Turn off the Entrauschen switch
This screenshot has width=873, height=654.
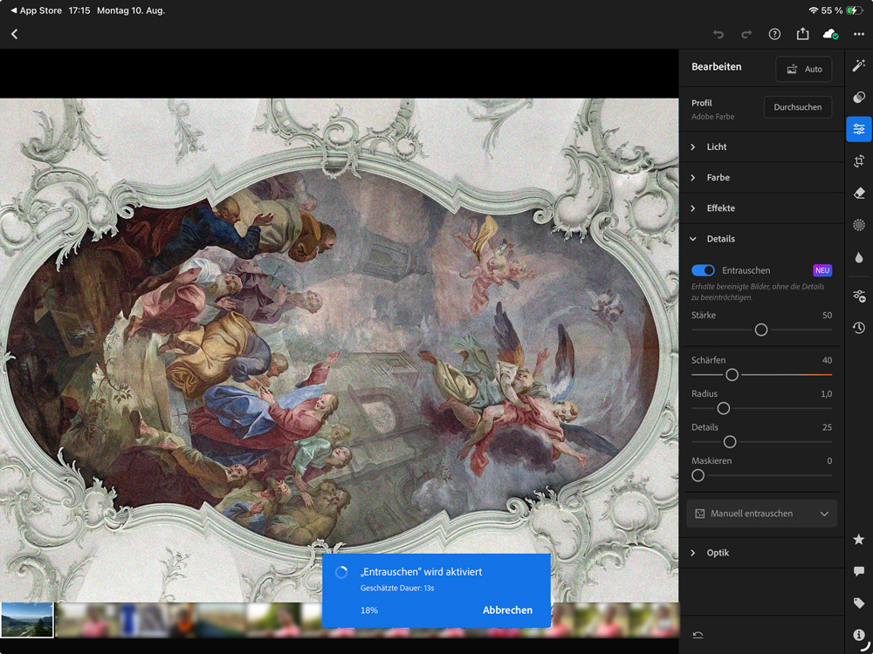coord(703,270)
